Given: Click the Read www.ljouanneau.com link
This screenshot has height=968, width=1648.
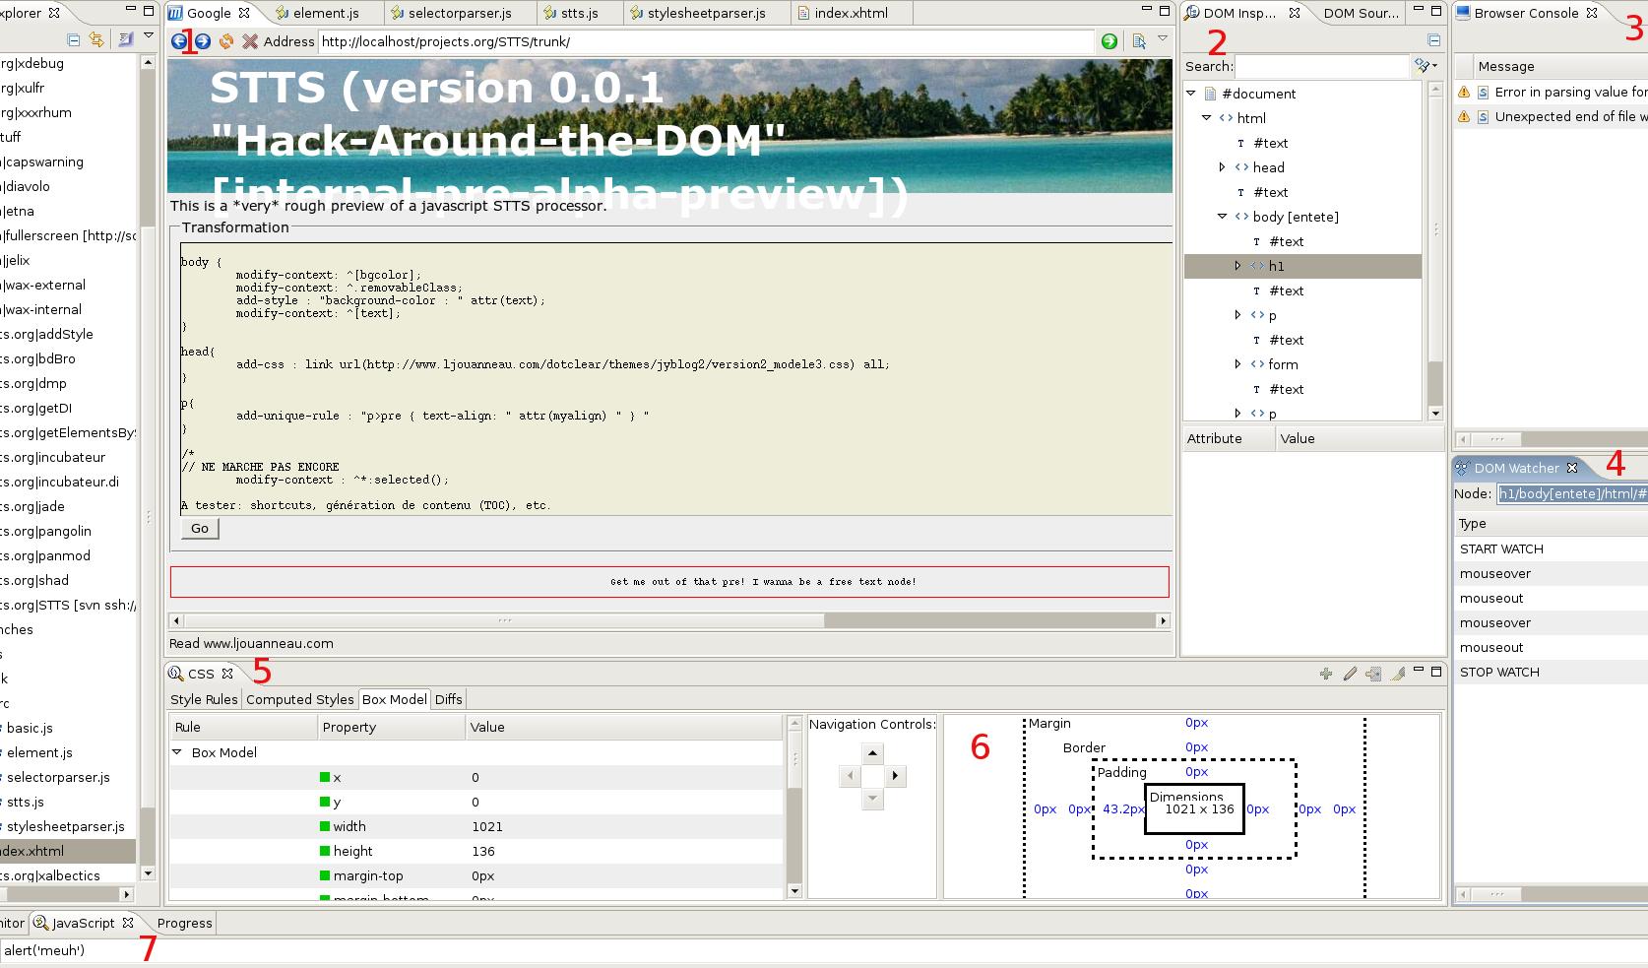Looking at the screenshot, I should [251, 643].
